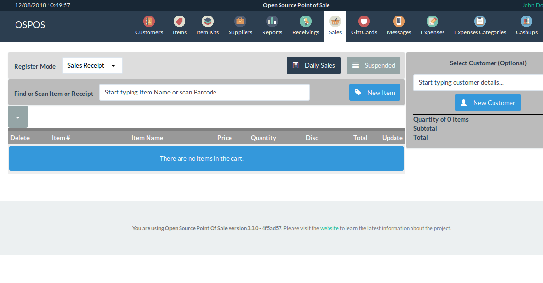Expand the small dropdown above the cart table
This screenshot has height=283, width=543.
[17, 116]
